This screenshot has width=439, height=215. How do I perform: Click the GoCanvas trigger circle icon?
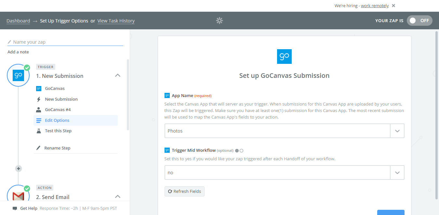pyautogui.click(x=18, y=76)
